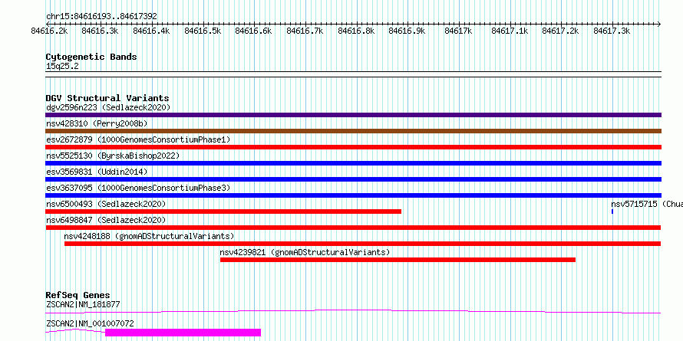Viewport: 683px width, 341px height.
Task: Open the nsv5525130 blue variant bar
Action: point(353,163)
